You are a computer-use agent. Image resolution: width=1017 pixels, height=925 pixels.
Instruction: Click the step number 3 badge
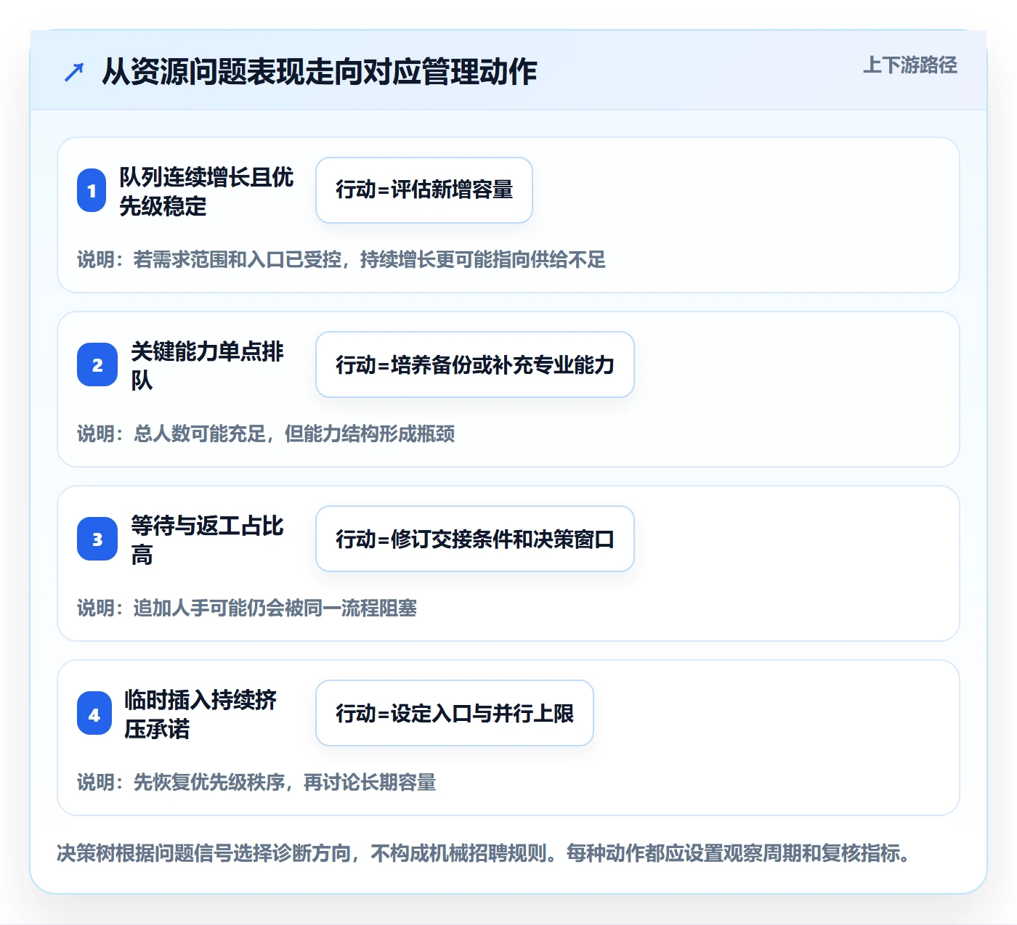tap(97, 539)
